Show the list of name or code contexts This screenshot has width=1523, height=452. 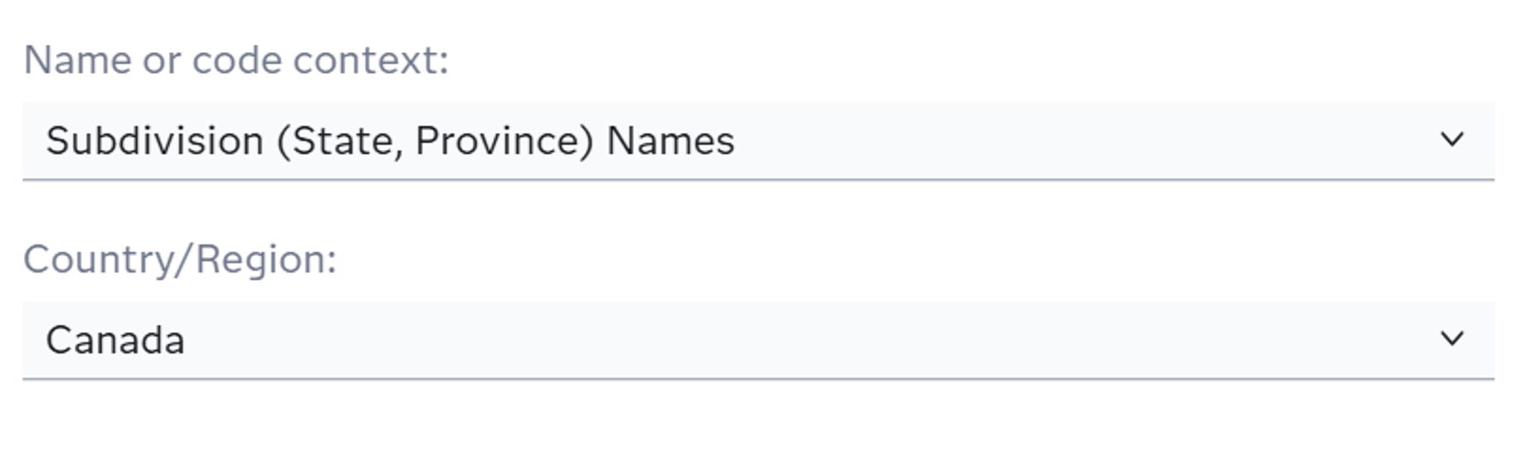pos(1451,140)
